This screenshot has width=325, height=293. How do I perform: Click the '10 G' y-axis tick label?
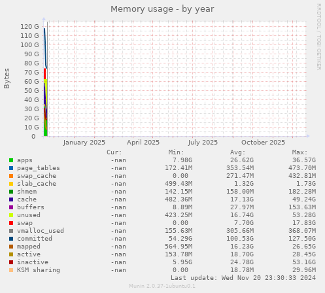(31, 128)
